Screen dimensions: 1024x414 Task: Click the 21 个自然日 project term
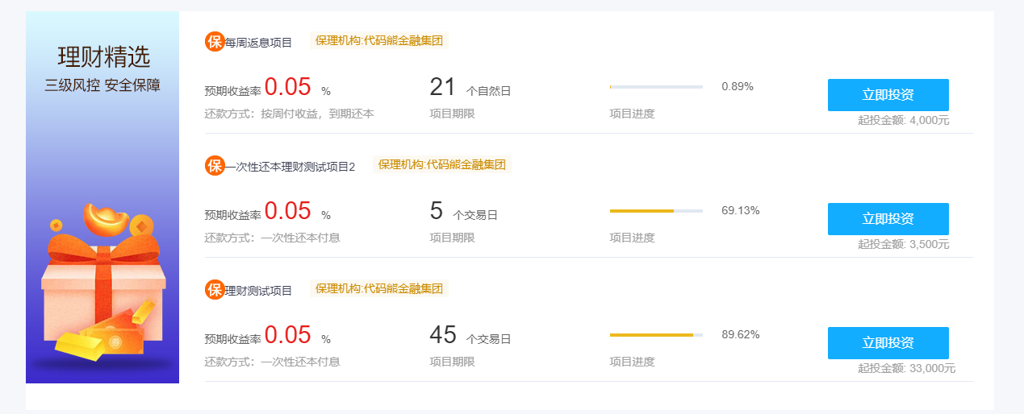[x=470, y=87]
